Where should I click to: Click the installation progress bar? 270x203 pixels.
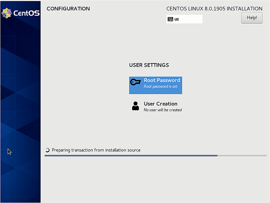click(156, 155)
